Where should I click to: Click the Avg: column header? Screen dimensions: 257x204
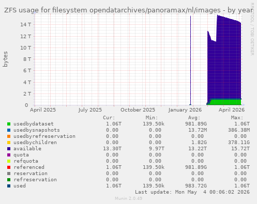click(194, 118)
